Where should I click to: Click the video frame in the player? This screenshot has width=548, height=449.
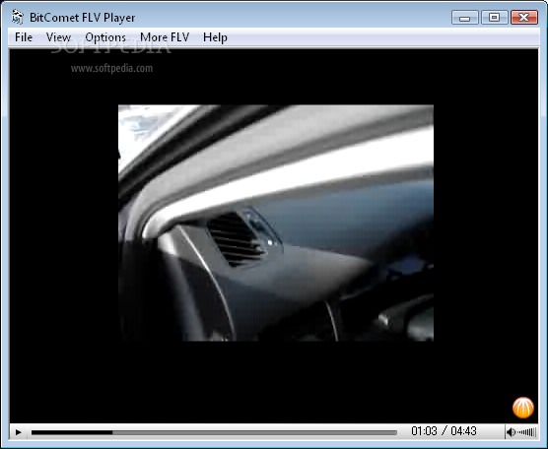coord(276,223)
